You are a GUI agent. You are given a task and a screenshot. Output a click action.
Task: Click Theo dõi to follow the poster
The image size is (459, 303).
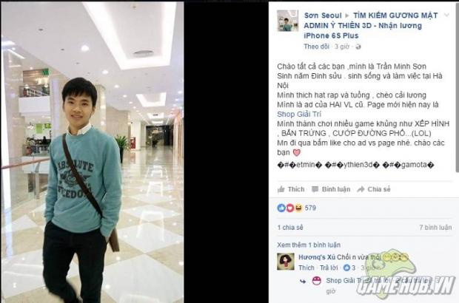(316, 47)
